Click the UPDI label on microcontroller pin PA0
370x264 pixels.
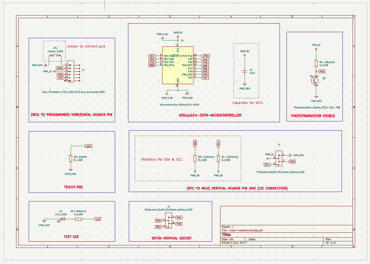pos(206,56)
